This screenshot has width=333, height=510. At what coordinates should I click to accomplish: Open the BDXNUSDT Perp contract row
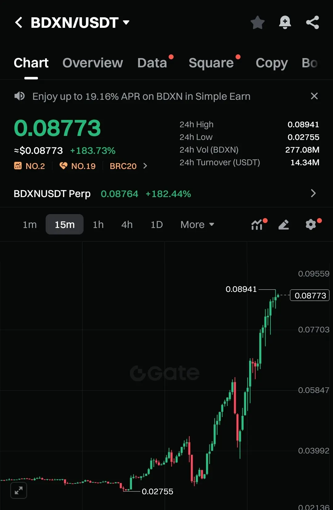tap(166, 194)
